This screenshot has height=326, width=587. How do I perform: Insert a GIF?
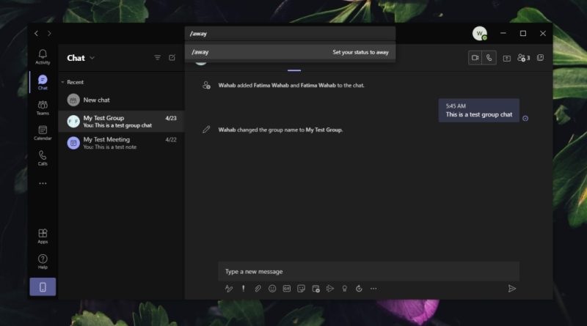(x=287, y=289)
